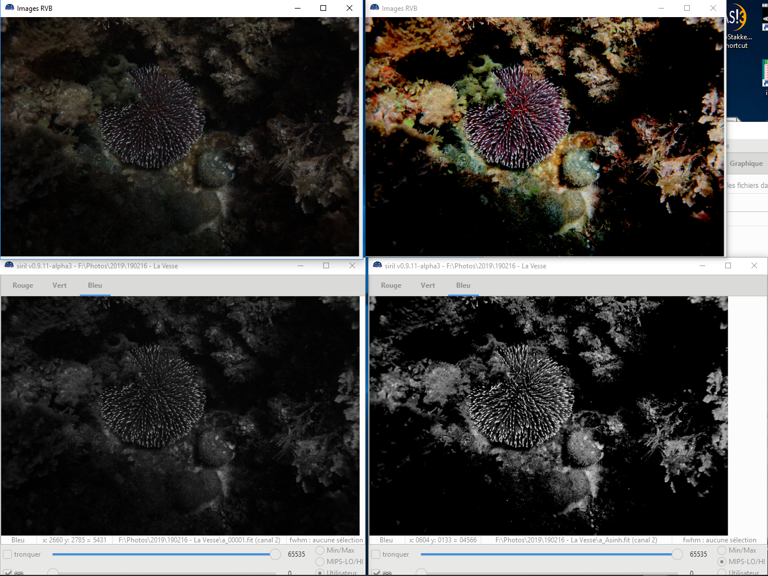Click the bright colorful RGB sea urchin image

tap(544, 137)
